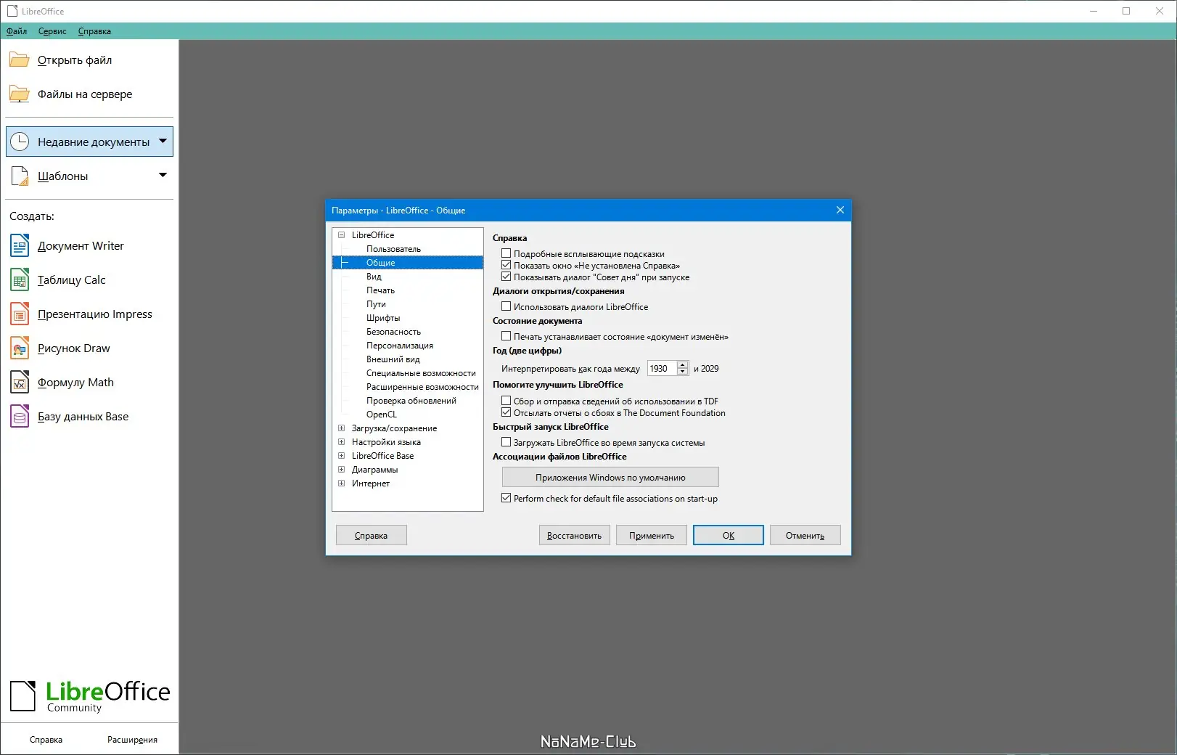Toggle Отсылать отчеты о сбоях checkbox

pos(507,412)
